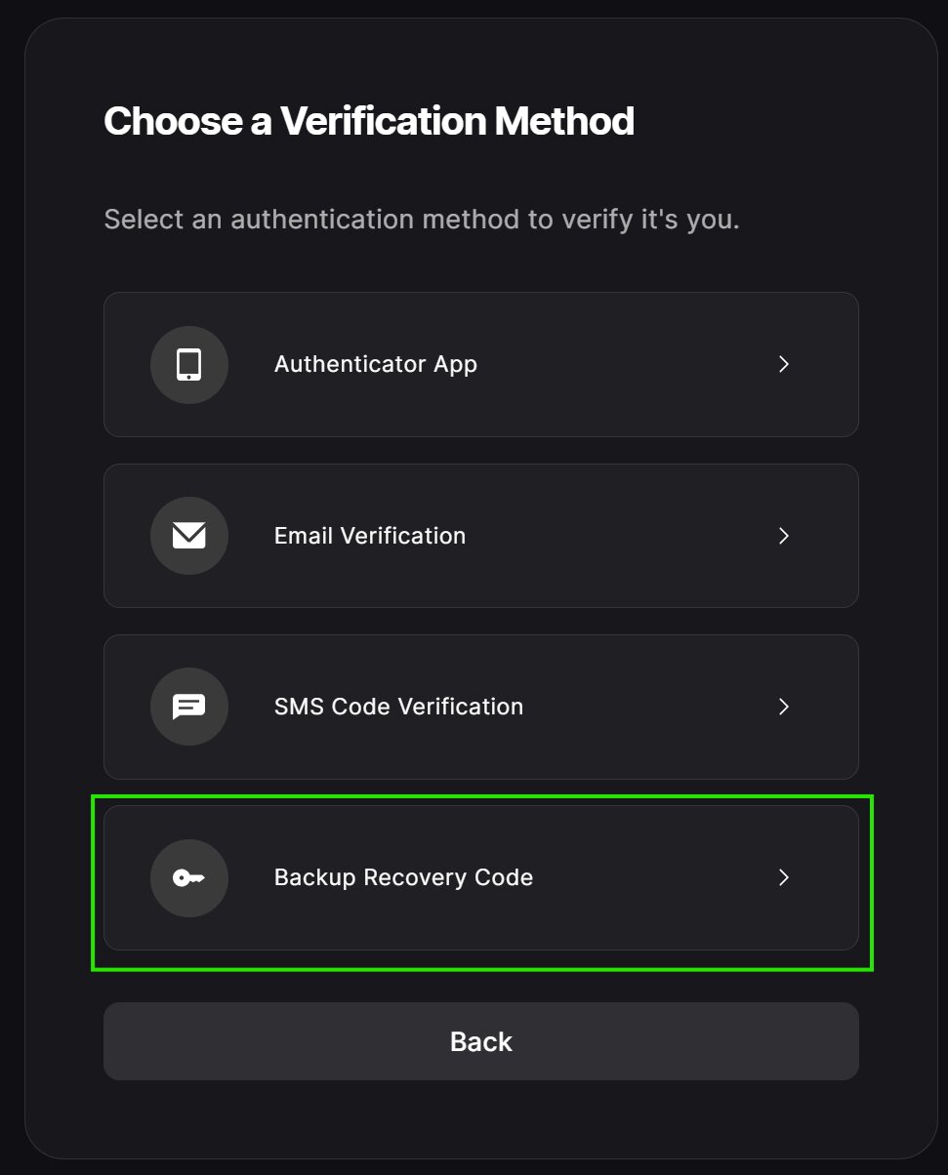
Task: Pick the SMS Code Verification label
Action: click(x=398, y=707)
